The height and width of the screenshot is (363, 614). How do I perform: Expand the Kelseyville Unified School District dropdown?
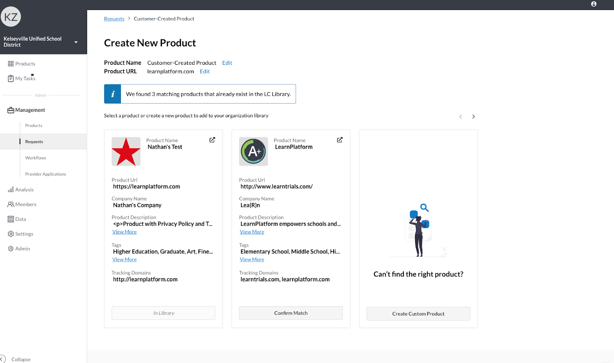click(76, 42)
